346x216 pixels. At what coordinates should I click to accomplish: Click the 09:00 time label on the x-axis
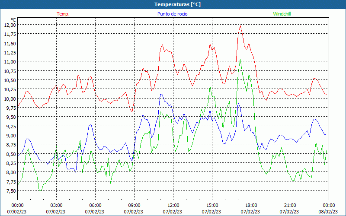[x=134, y=205]
